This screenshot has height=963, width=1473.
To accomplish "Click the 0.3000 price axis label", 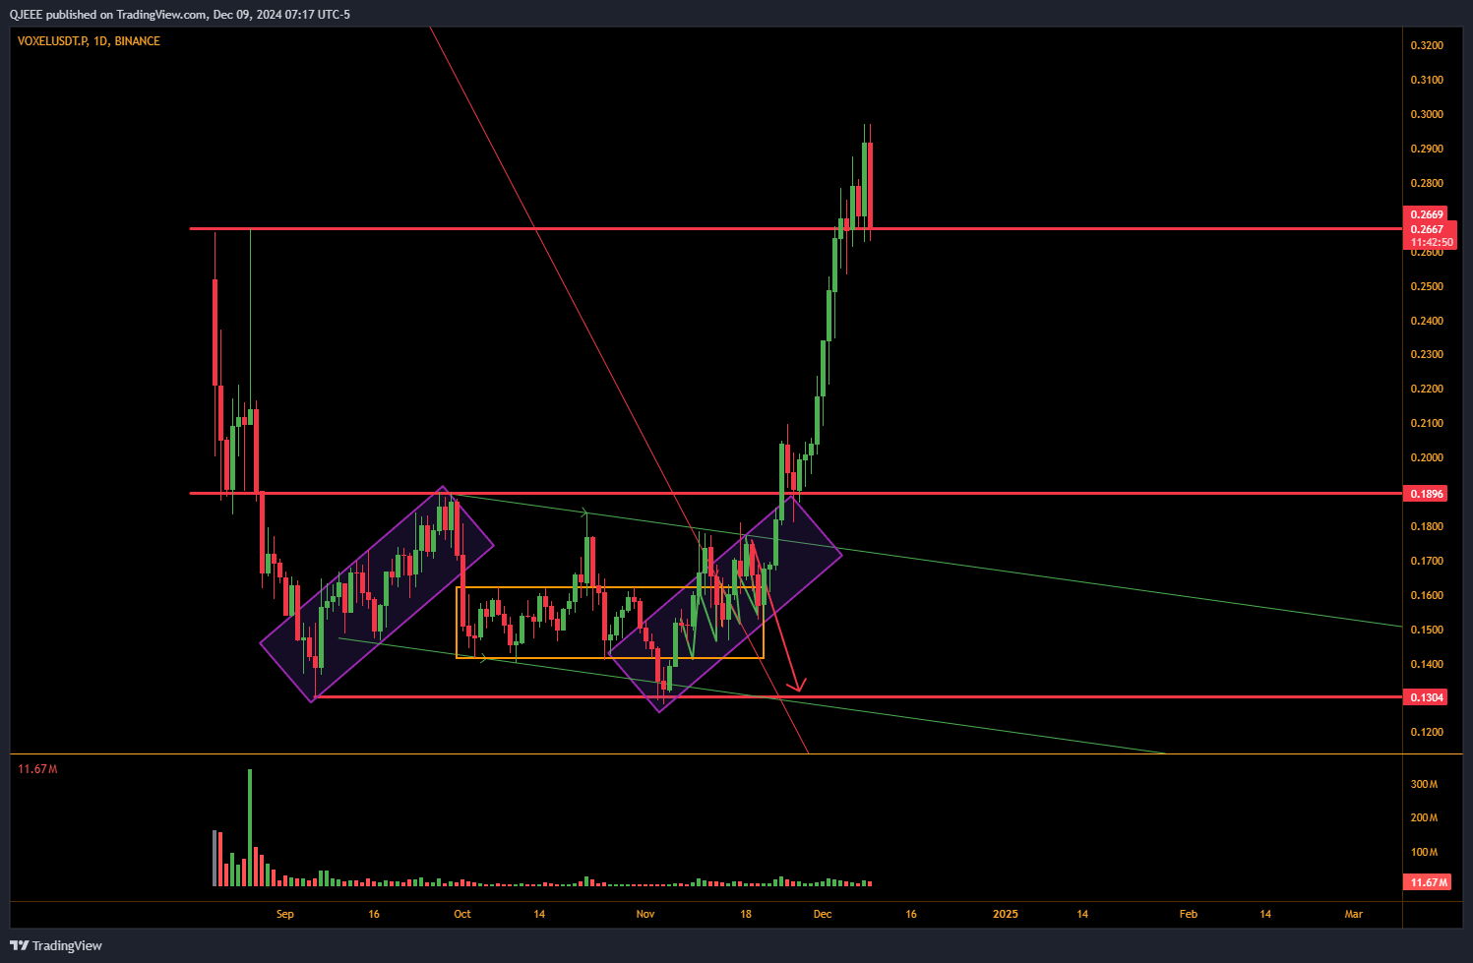I will [x=1427, y=114].
